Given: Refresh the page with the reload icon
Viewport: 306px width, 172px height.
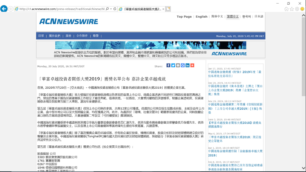Looking at the screenshot, I should click(x=115, y=9).
